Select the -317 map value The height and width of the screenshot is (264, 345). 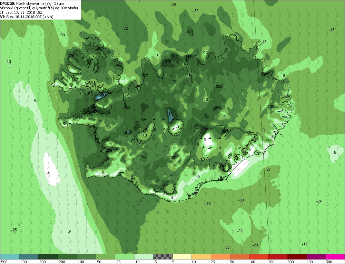click(x=188, y=57)
